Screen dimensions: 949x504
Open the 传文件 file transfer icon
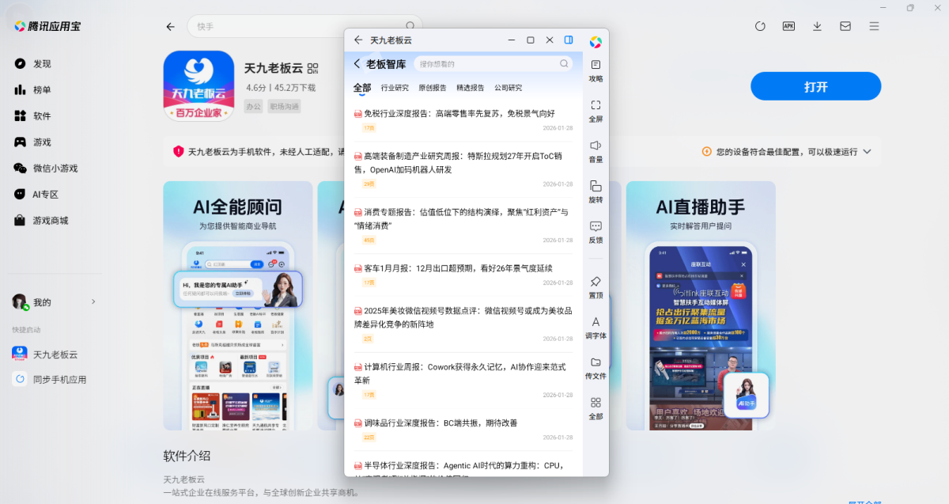tap(595, 362)
